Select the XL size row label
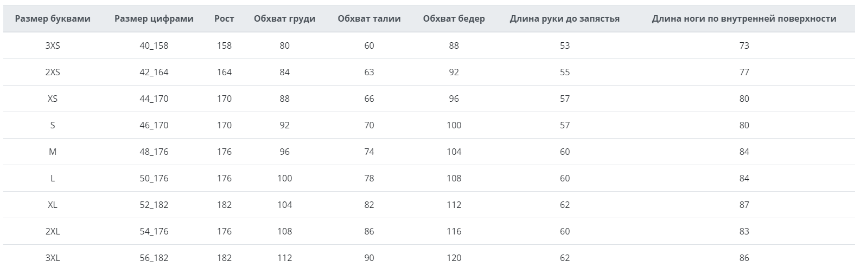The image size is (860, 274). (53, 205)
